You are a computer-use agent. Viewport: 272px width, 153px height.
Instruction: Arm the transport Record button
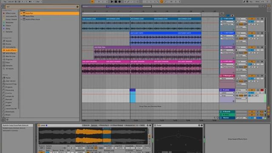click(x=119, y=2)
